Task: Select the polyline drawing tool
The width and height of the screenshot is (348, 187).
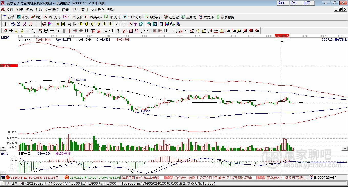Action: pos(130,24)
